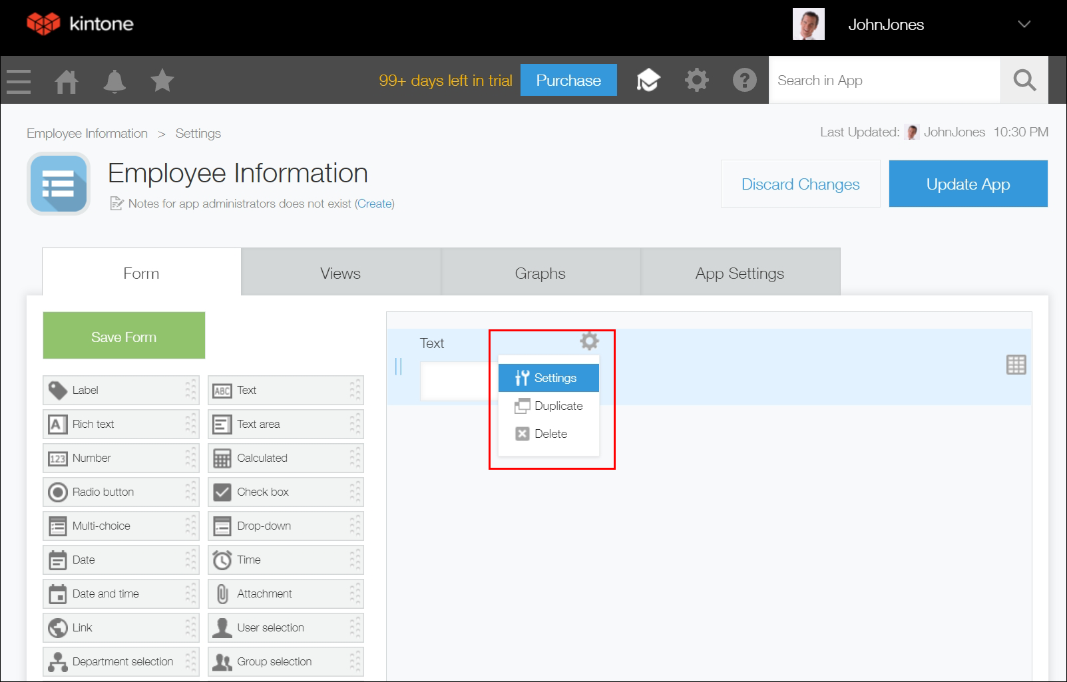This screenshot has height=682, width=1067.
Task: Add a Check box field to the form
Action: coord(263,492)
